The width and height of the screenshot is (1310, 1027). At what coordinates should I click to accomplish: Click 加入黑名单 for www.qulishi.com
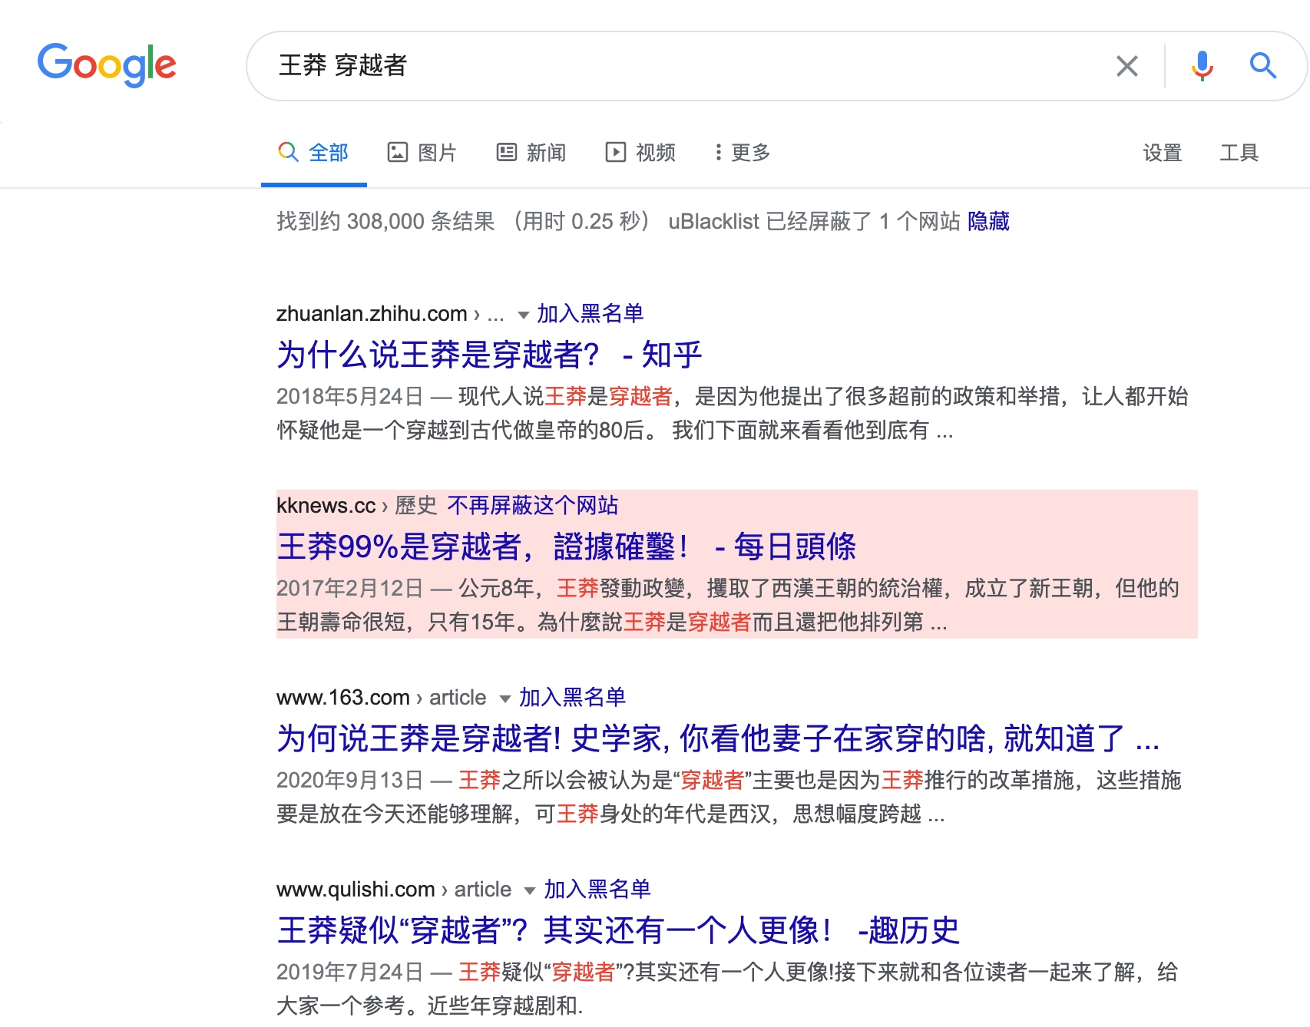[597, 889]
